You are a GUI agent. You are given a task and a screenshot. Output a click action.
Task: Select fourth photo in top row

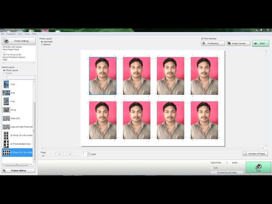click(204, 76)
